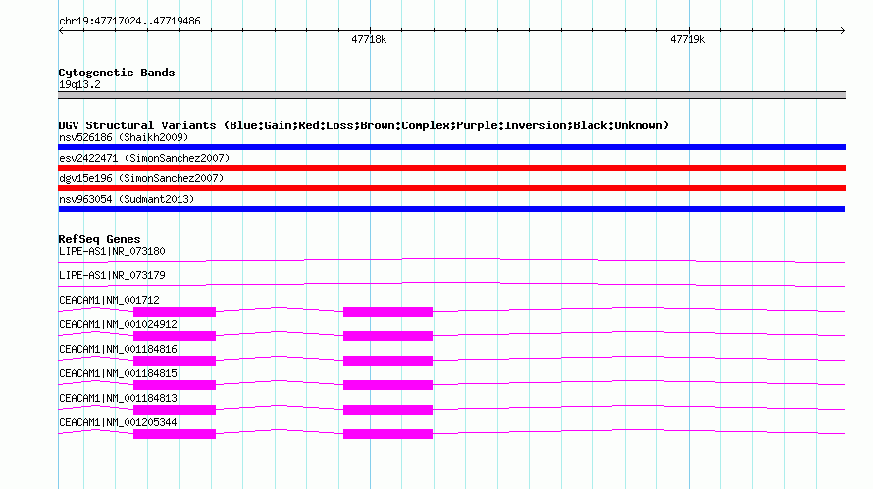Open the nsv526186 (Shaikh2009) variant label
The width and height of the screenshot is (873, 489).
124,137
